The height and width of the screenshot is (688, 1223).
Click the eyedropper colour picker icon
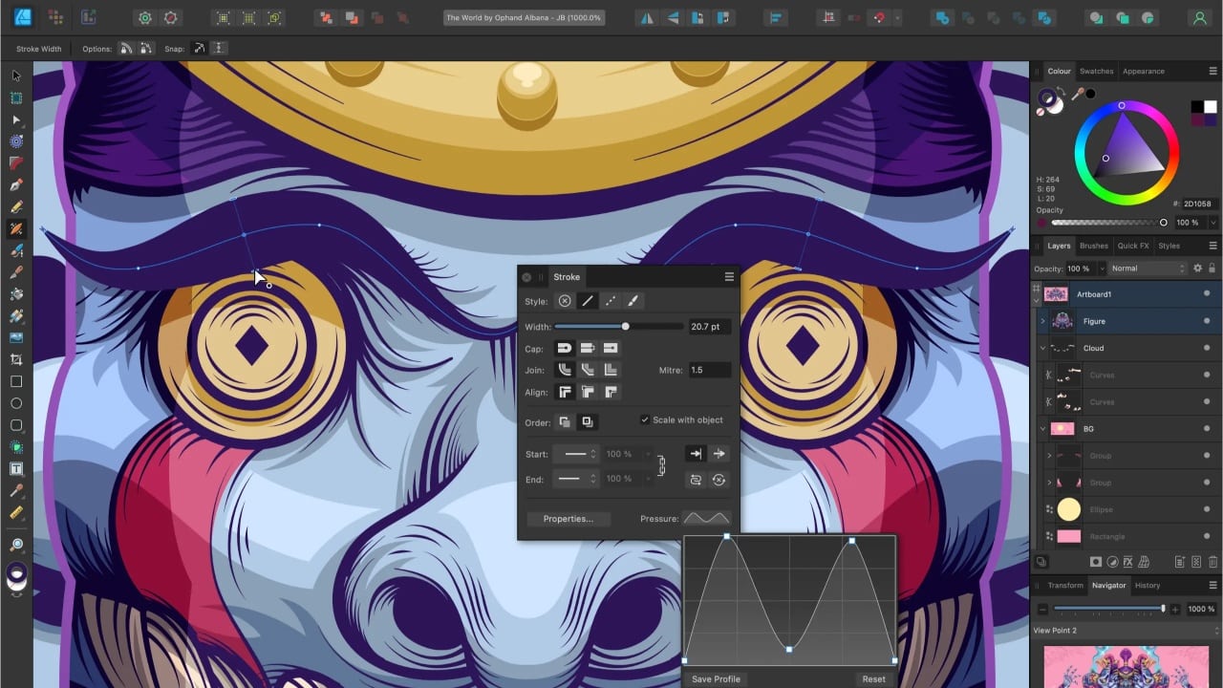point(1076,94)
